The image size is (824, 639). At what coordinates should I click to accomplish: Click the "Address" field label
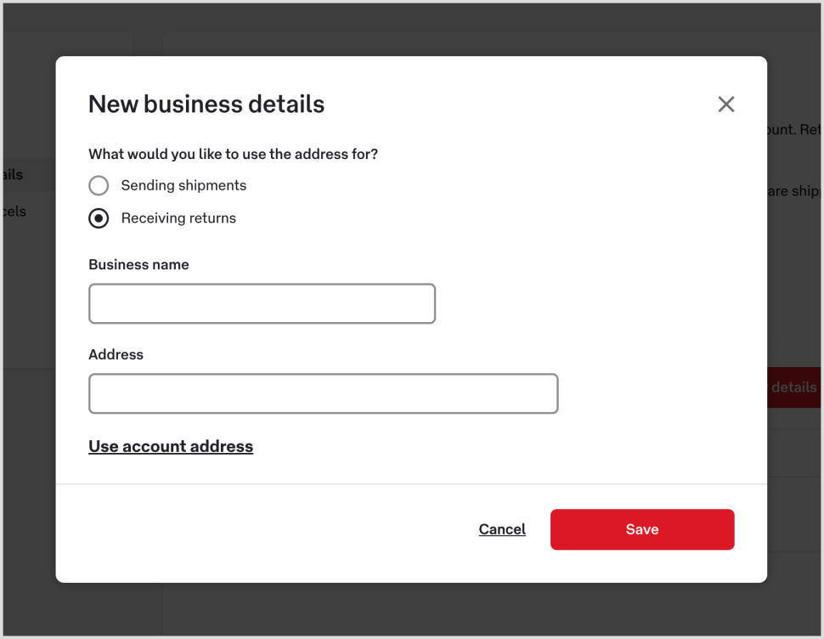tap(116, 354)
